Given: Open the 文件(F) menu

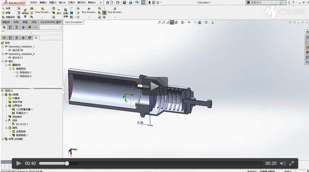Looking at the screenshot, I should pos(34,2).
